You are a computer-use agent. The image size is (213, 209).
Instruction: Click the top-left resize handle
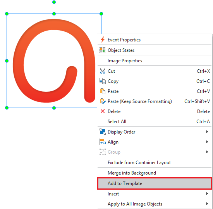7,14
